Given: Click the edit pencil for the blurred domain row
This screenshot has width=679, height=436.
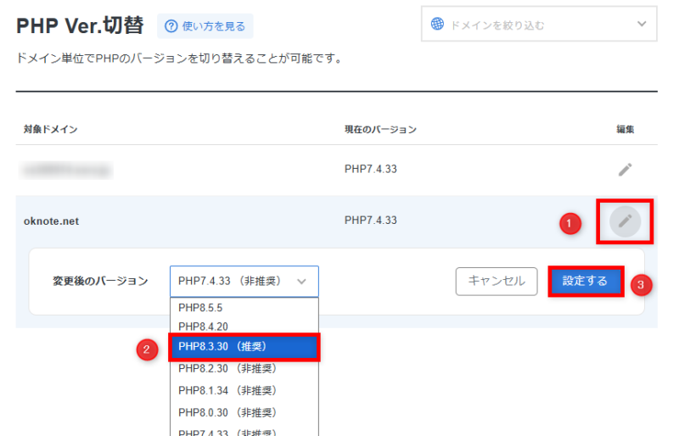Looking at the screenshot, I should tap(625, 169).
